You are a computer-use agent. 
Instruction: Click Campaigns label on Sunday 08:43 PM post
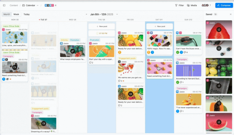(182, 59)
